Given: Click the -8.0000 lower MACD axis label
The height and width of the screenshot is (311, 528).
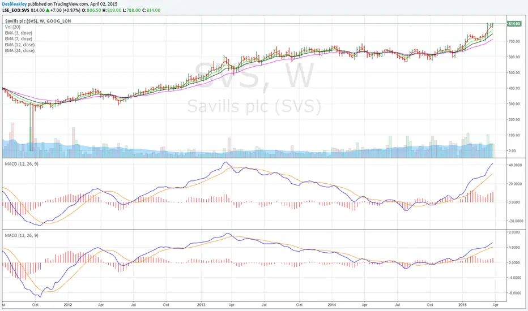Looking at the screenshot, I should pos(516,293).
